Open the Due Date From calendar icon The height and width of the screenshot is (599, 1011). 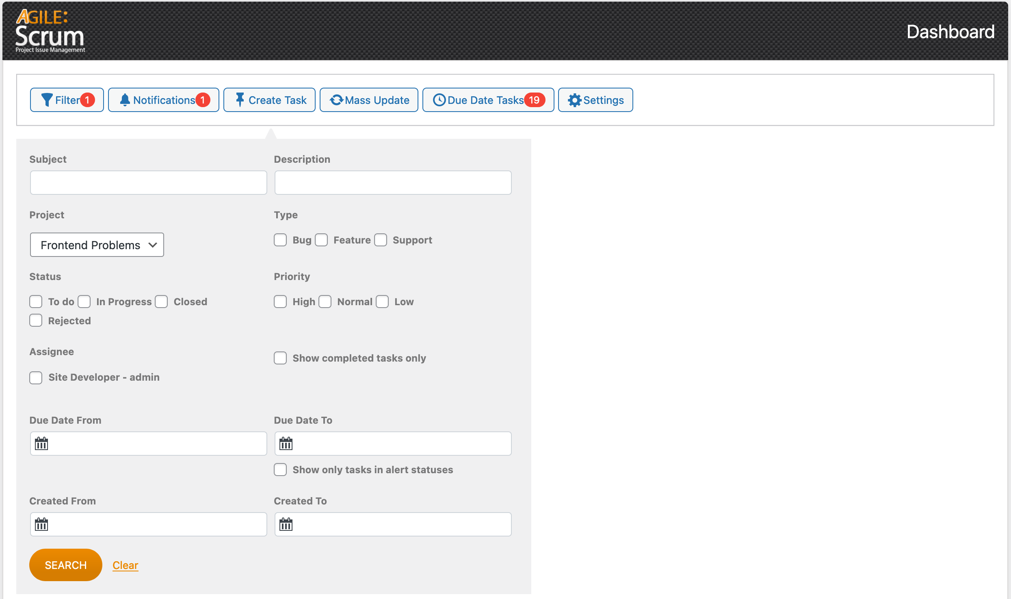(41, 444)
